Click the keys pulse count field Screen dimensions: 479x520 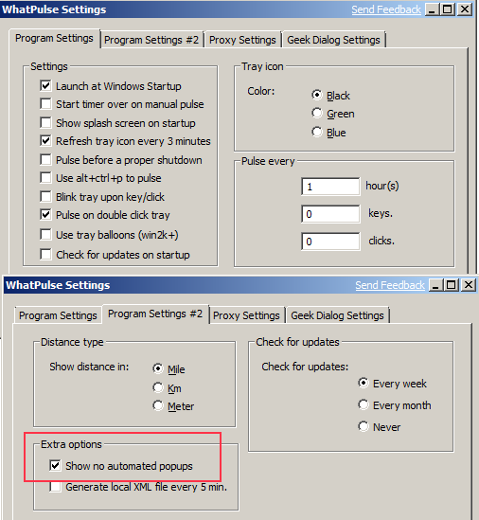(330, 214)
